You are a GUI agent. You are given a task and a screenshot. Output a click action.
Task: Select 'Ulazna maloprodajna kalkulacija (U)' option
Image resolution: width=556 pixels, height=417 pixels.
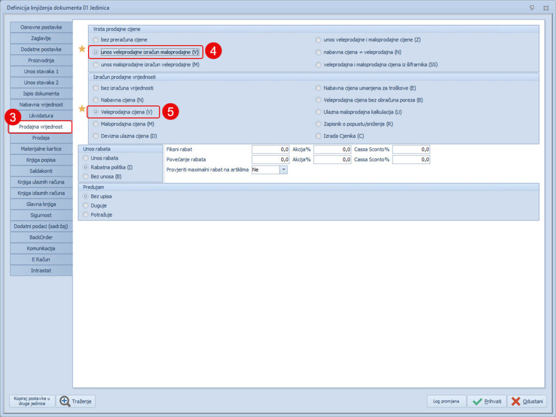coord(319,112)
